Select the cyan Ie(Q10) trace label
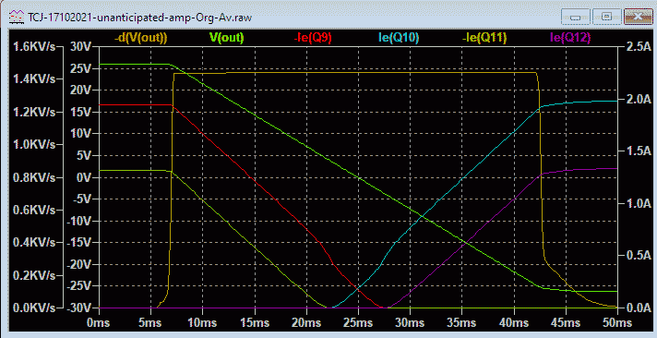 pos(399,38)
